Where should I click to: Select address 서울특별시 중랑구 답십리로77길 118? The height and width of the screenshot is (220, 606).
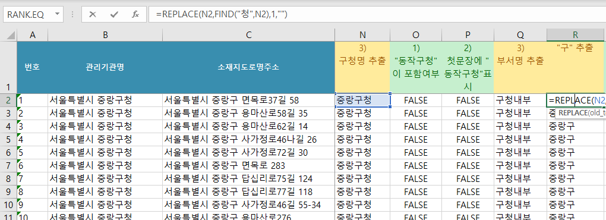(x=248, y=192)
